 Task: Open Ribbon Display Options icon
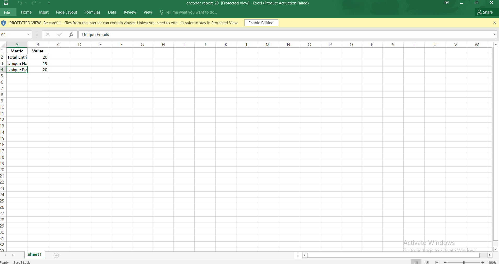[x=447, y=3]
